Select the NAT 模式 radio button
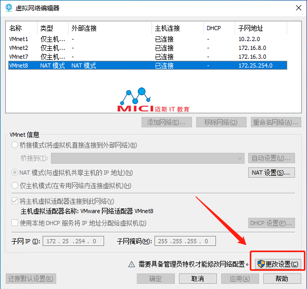The image size is (307, 289). [x=15, y=173]
